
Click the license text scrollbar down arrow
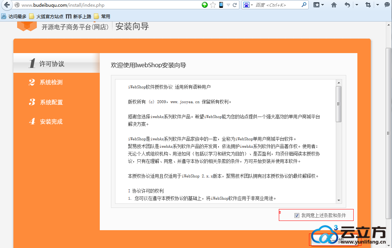339,200
